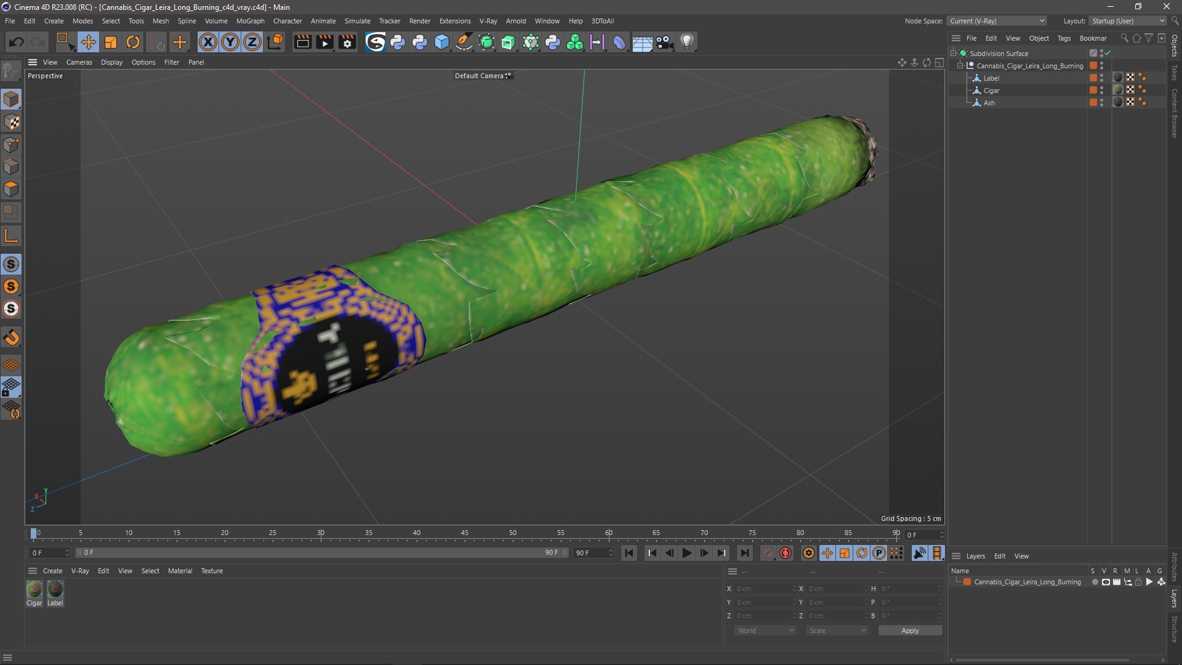Image resolution: width=1182 pixels, height=665 pixels.
Task: Switch to Polygons mode
Action: (x=11, y=189)
